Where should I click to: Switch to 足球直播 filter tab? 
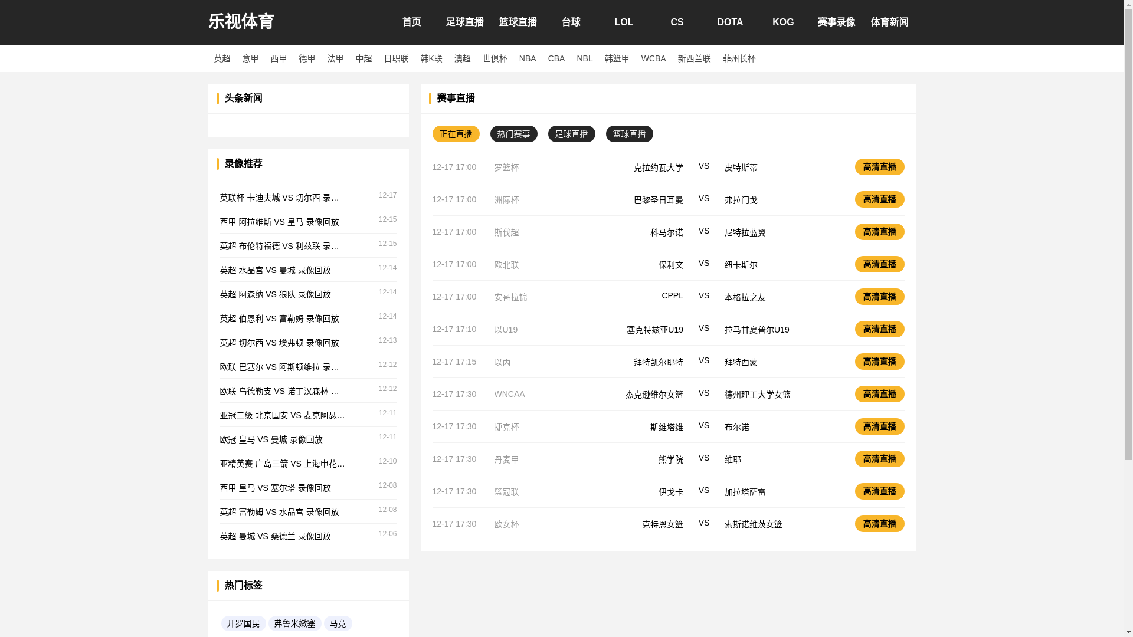coord(572,134)
